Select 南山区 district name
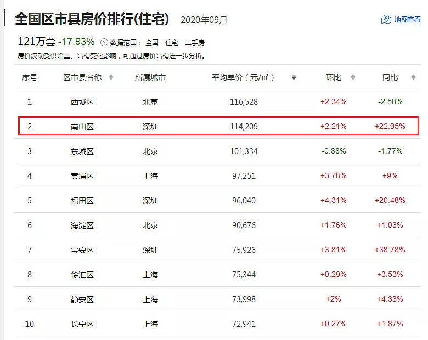The width and height of the screenshot is (428, 340). coord(82,127)
